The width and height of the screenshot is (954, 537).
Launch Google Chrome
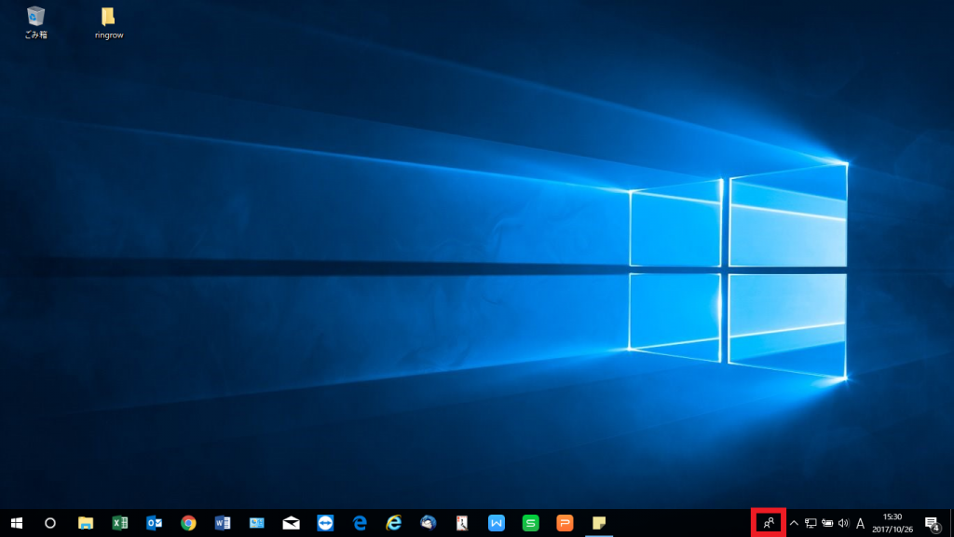[x=188, y=522]
